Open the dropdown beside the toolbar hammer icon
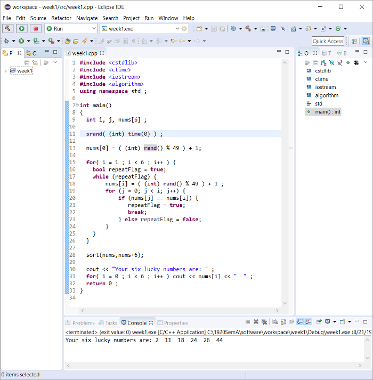373x380 pixels. point(255,29)
